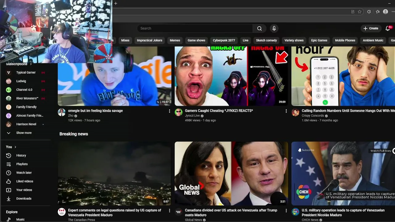Select the Game shows chip

(x=196, y=40)
